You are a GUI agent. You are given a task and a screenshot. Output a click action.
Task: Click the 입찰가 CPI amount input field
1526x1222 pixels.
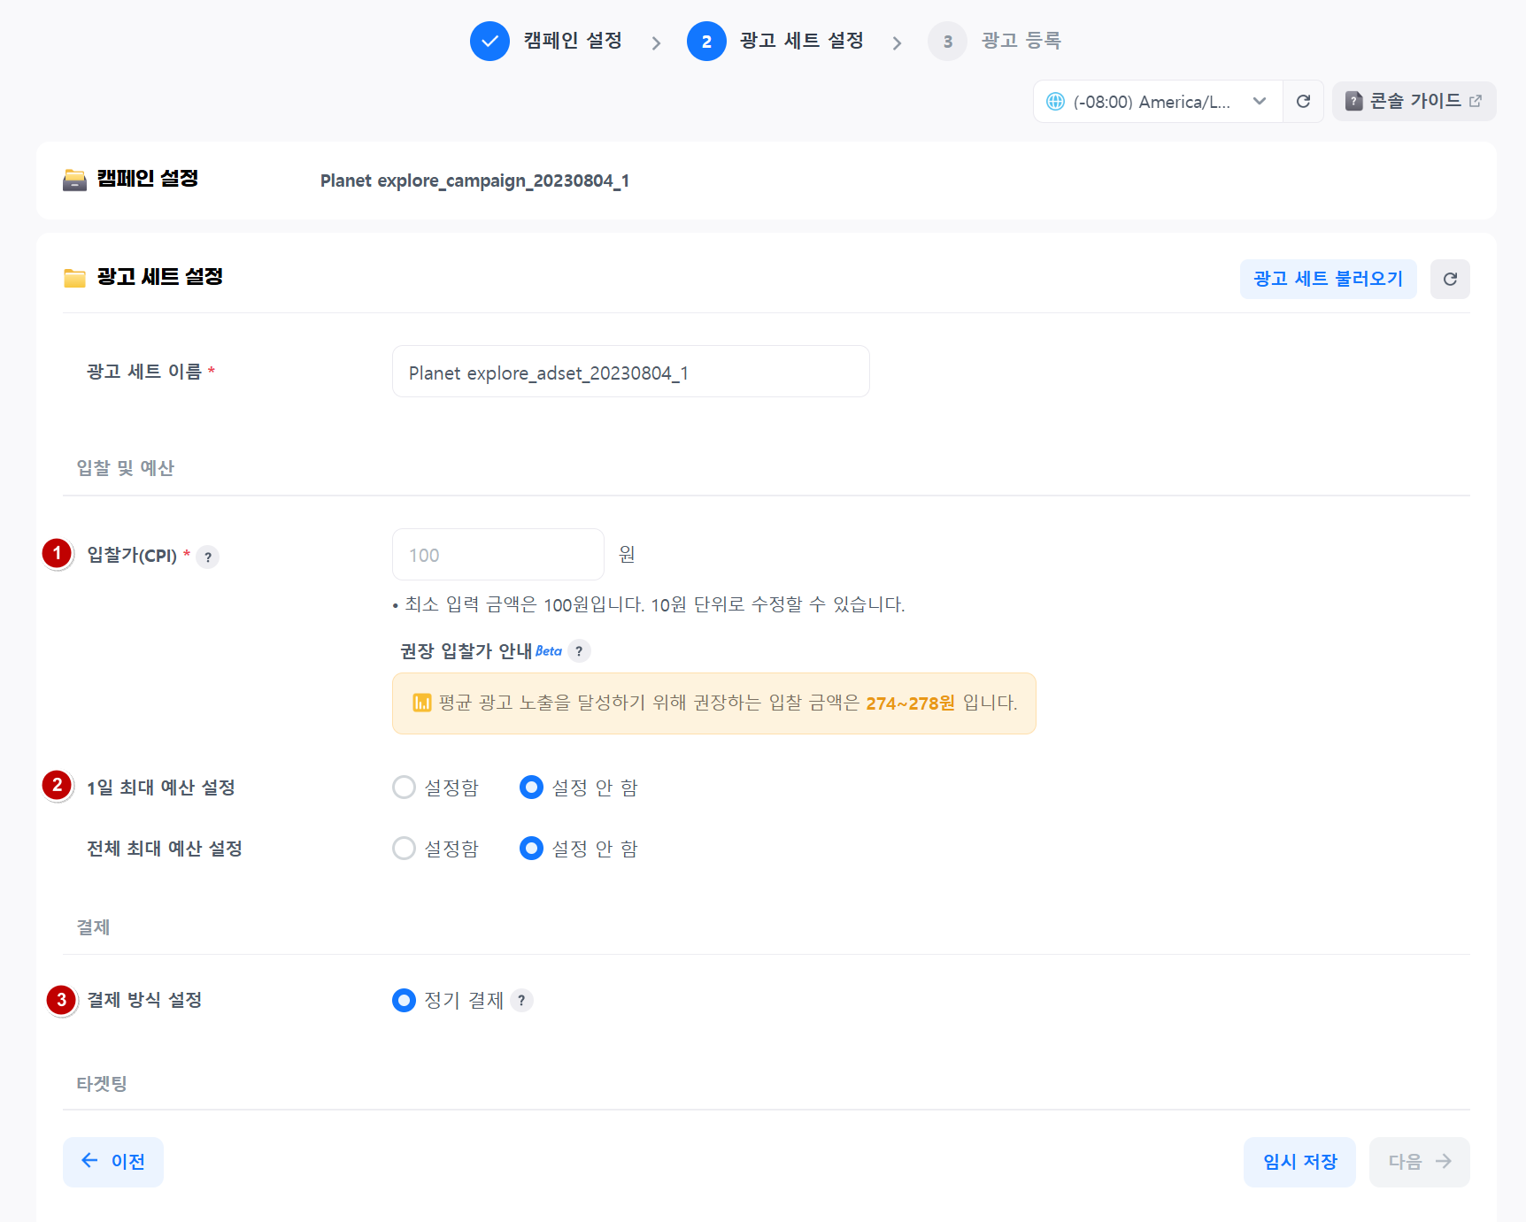tap(497, 556)
